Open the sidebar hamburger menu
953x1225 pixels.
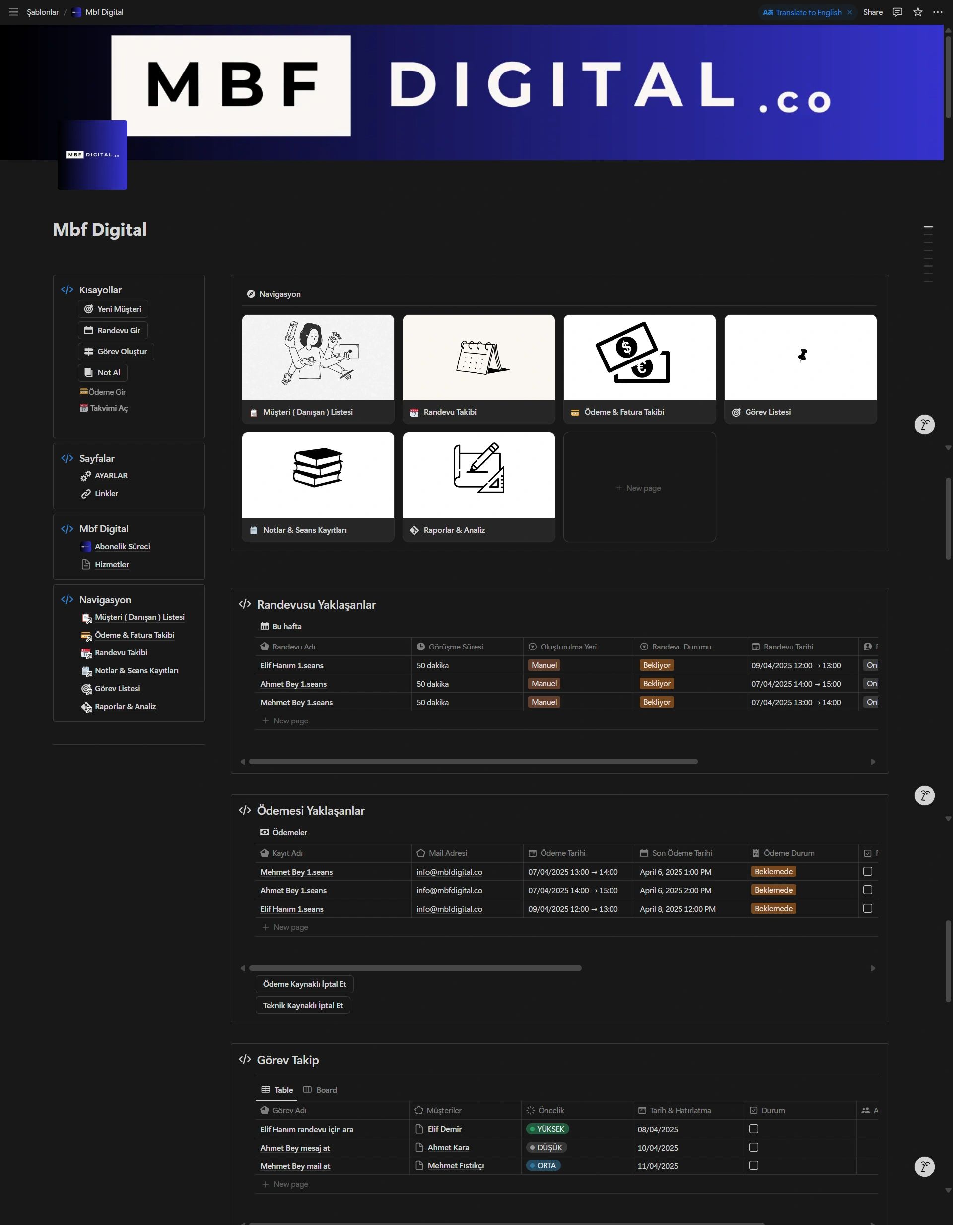13,12
